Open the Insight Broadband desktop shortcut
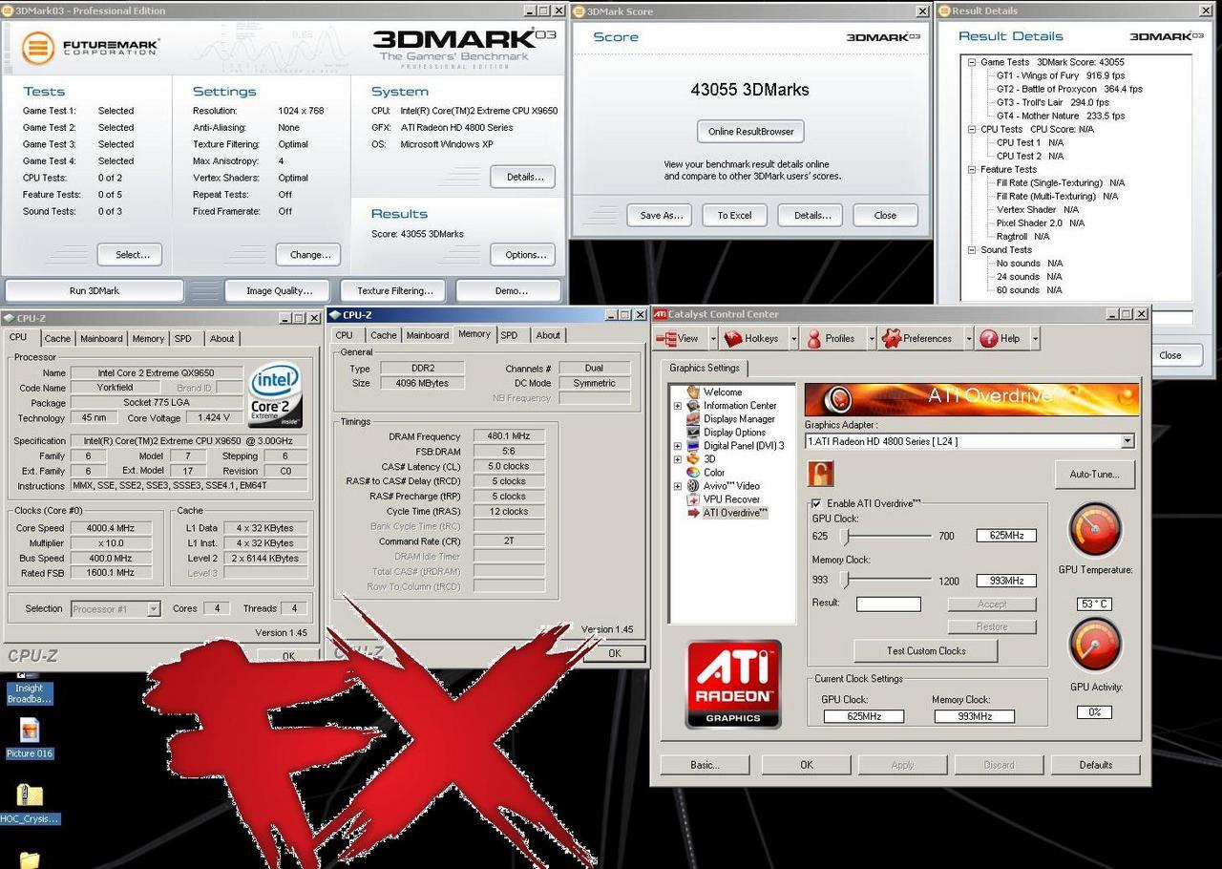This screenshot has height=869, width=1222. pyautogui.click(x=30, y=689)
